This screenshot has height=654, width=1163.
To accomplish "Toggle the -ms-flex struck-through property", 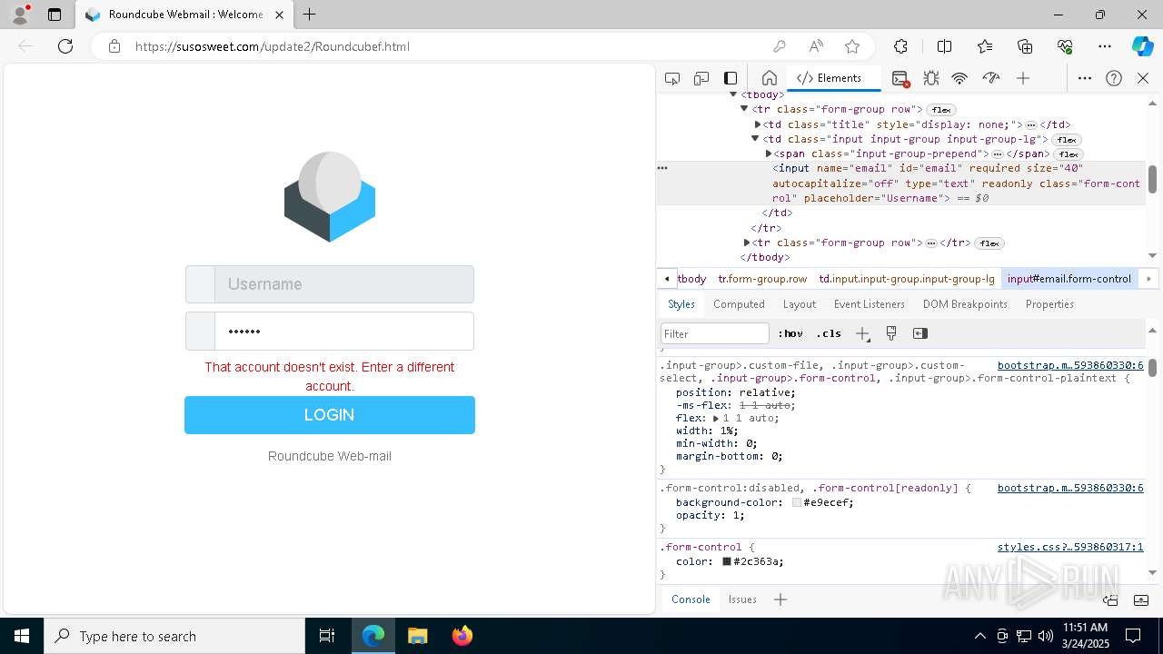I will click(734, 405).
